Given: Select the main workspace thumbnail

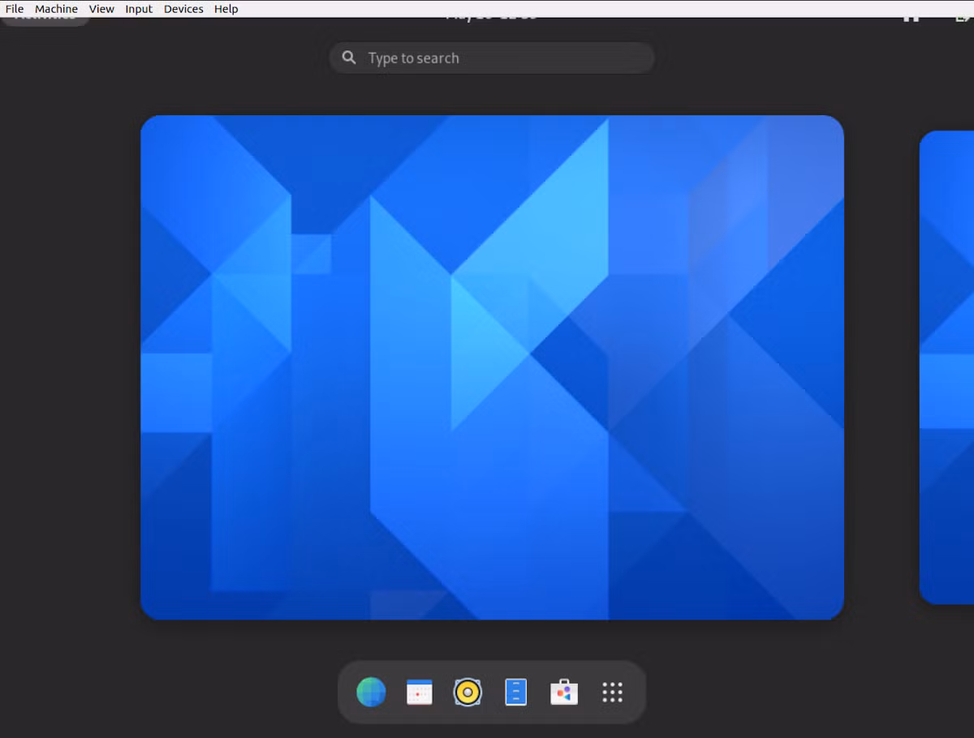Looking at the screenshot, I should pyautogui.click(x=492, y=367).
